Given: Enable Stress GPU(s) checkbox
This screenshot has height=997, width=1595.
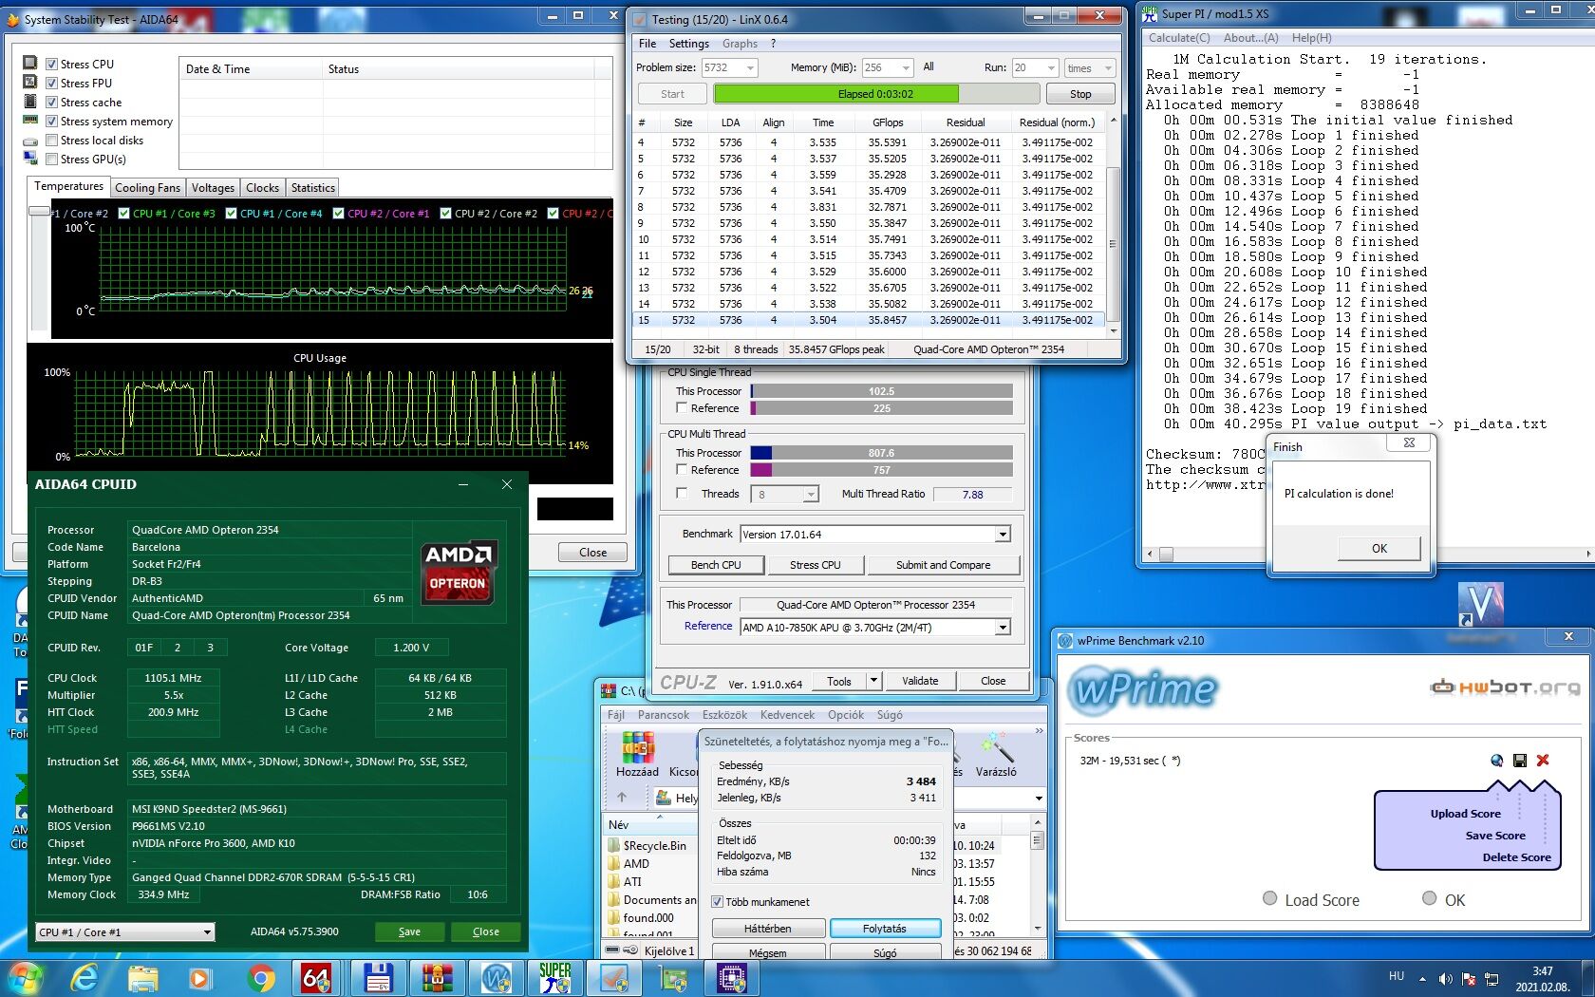Looking at the screenshot, I should coord(52,160).
